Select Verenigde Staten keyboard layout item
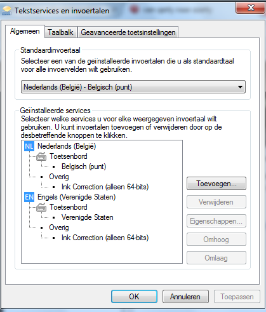This screenshot has height=312, width=266. [87, 217]
